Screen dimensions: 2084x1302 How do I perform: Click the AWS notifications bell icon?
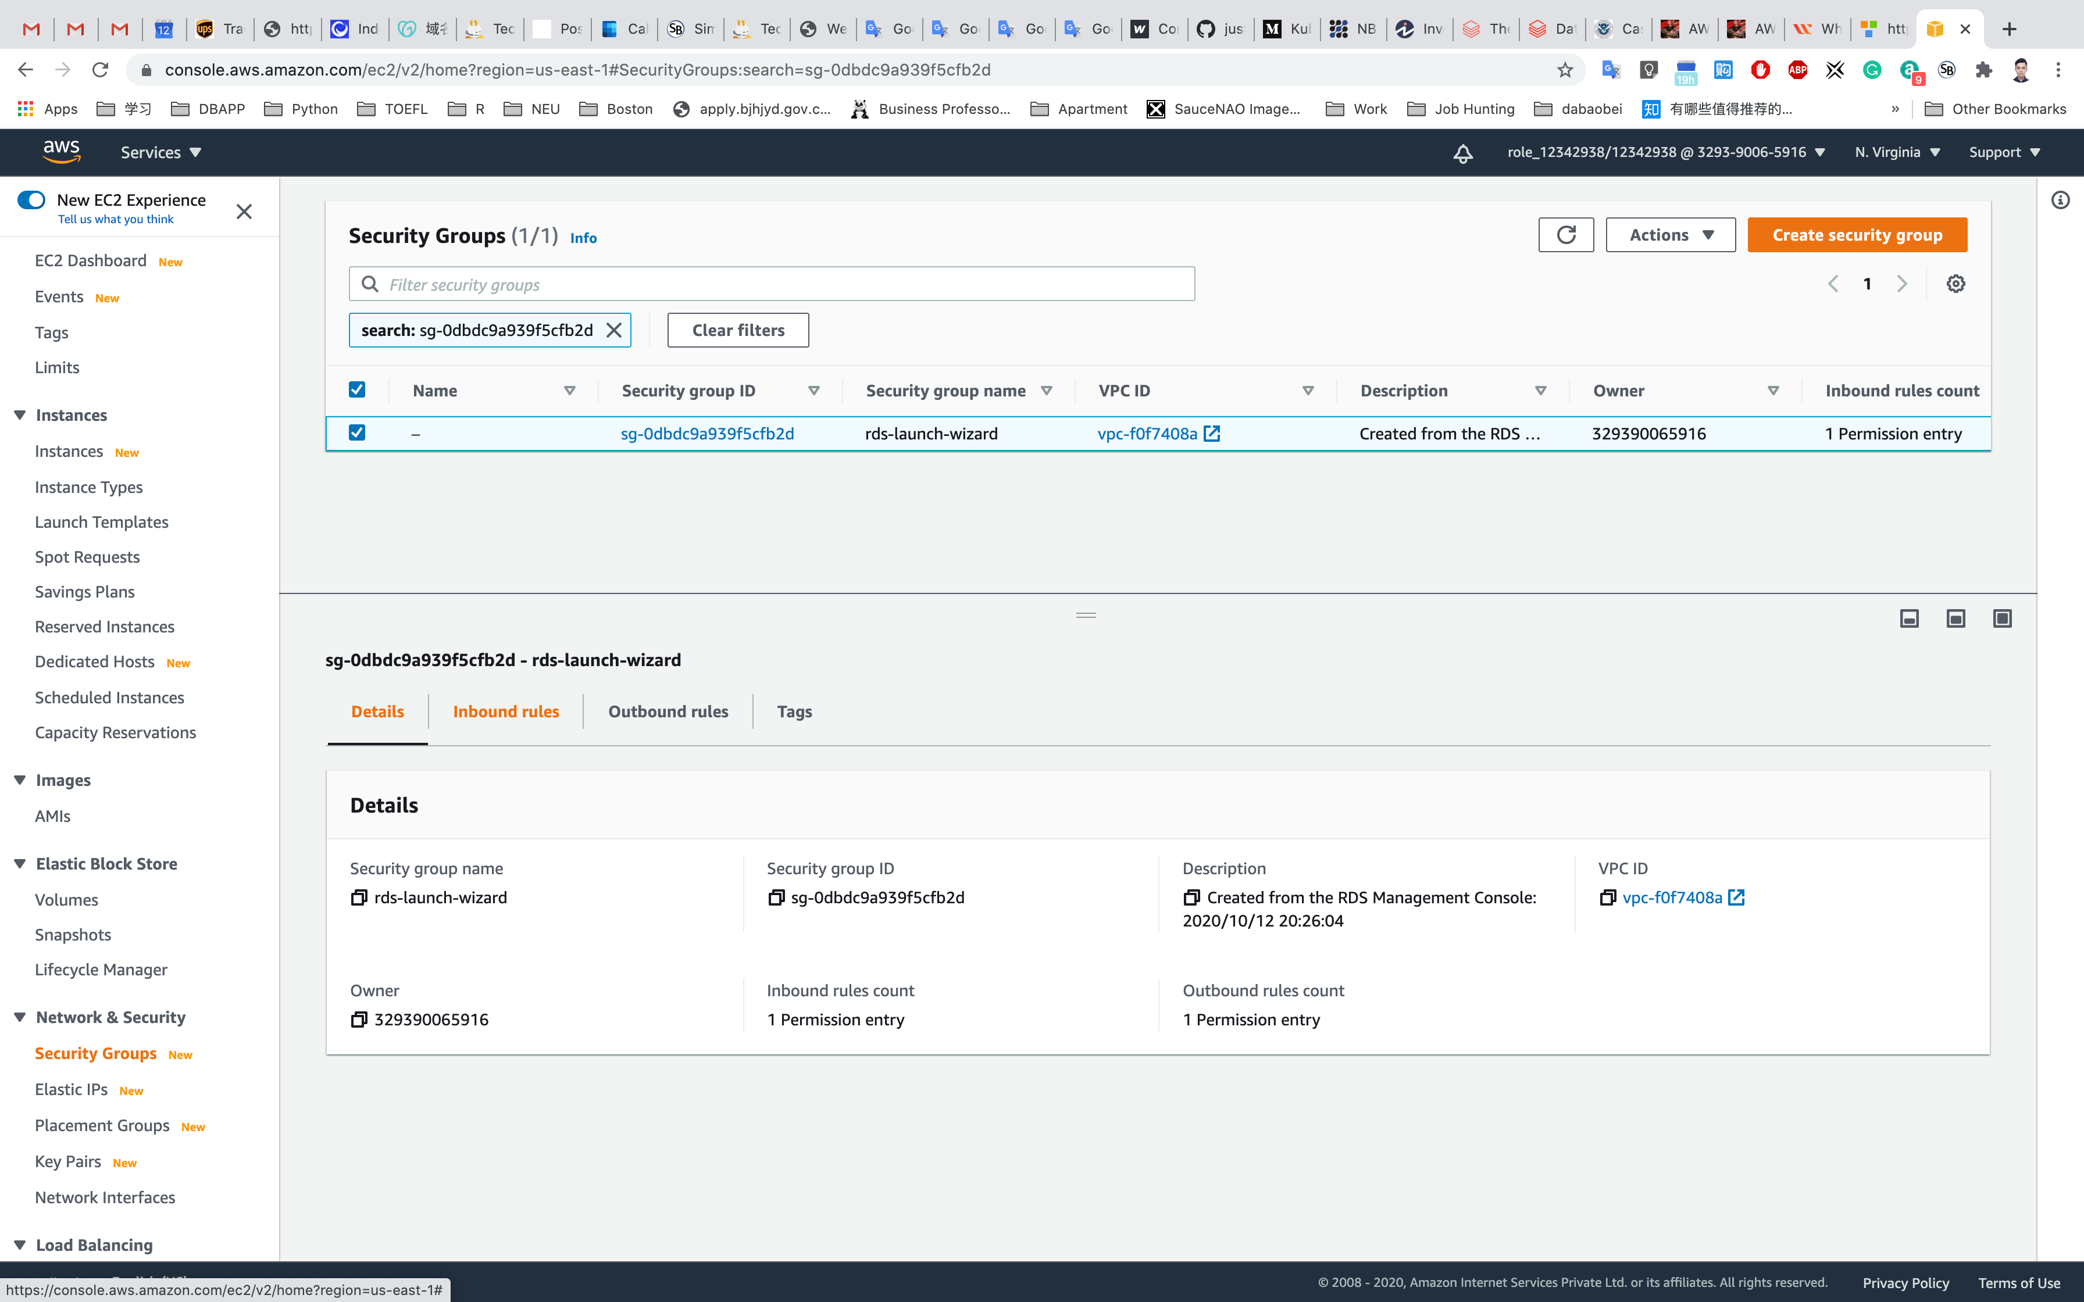coord(1463,153)
